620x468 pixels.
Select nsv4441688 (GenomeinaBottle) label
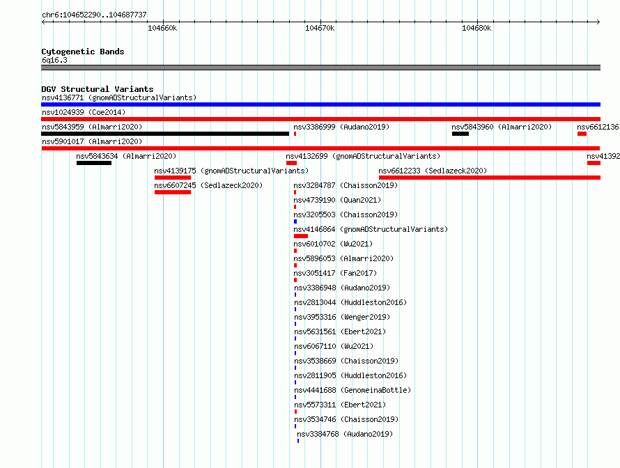352,390
